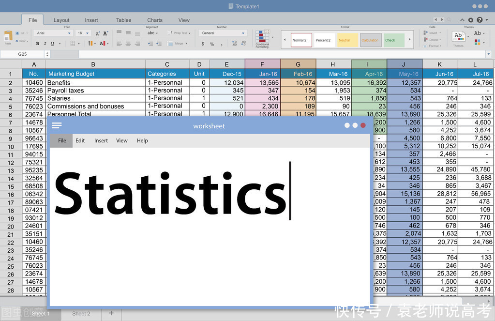Add a new sheet with plus button
Screen dimensions: 495x321
pos(111,313)
